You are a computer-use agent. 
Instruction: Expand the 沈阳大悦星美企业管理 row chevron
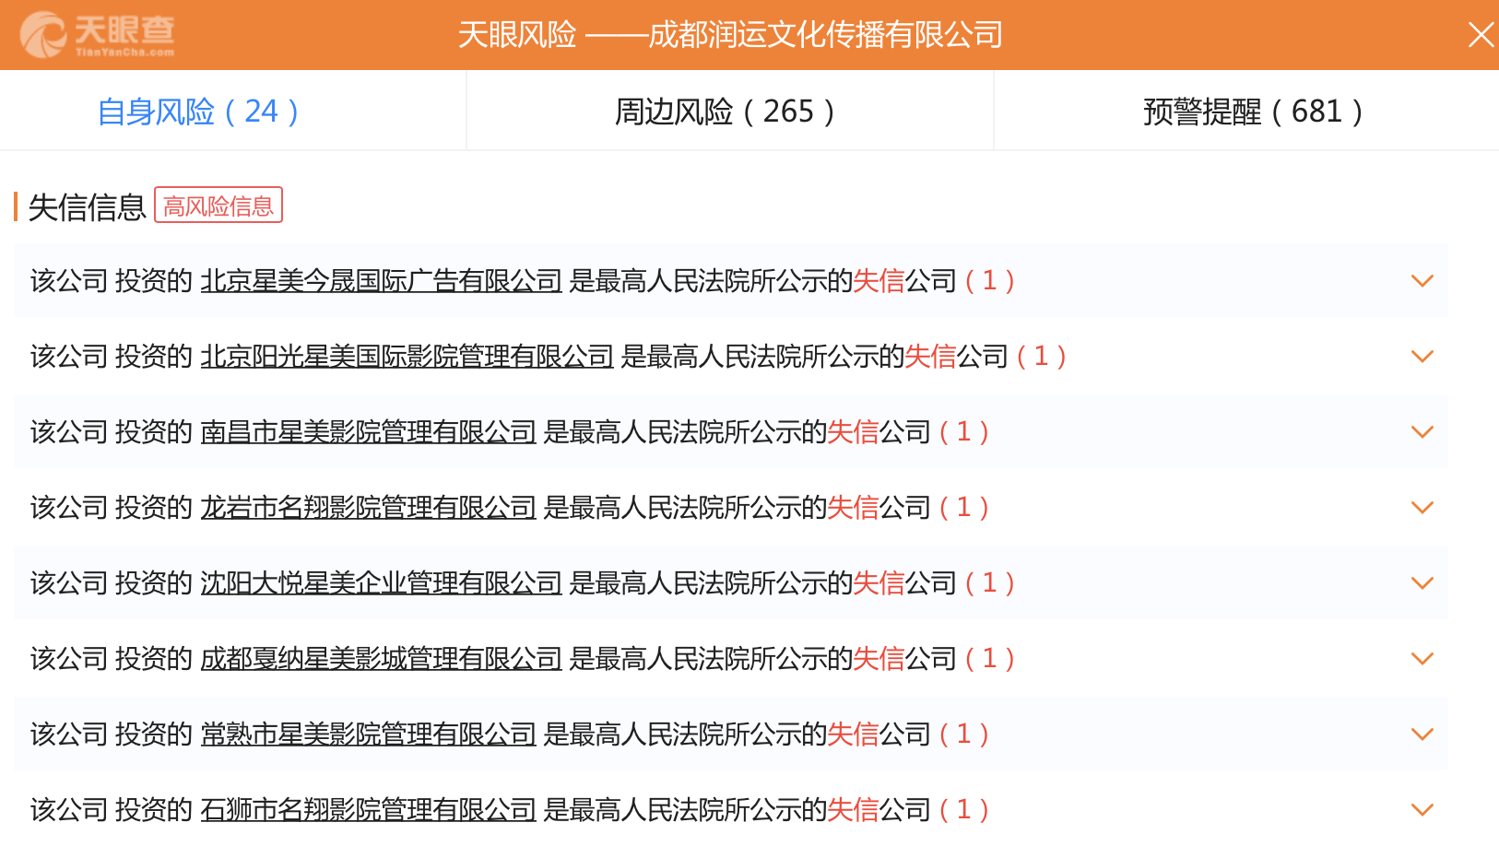[x=1422, y=583]
